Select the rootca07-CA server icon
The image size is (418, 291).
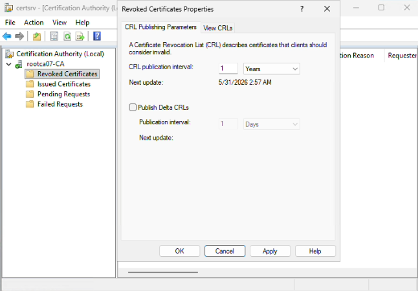tap(19, 64)
